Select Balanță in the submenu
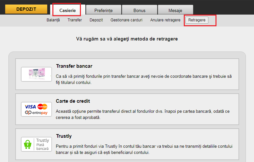Image resolution: width=254 pixels, height=162 pixels. [53, 20]
